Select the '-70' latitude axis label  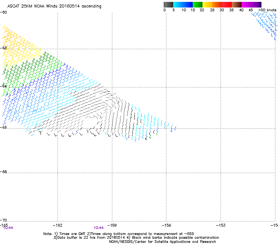coord(3,220)
